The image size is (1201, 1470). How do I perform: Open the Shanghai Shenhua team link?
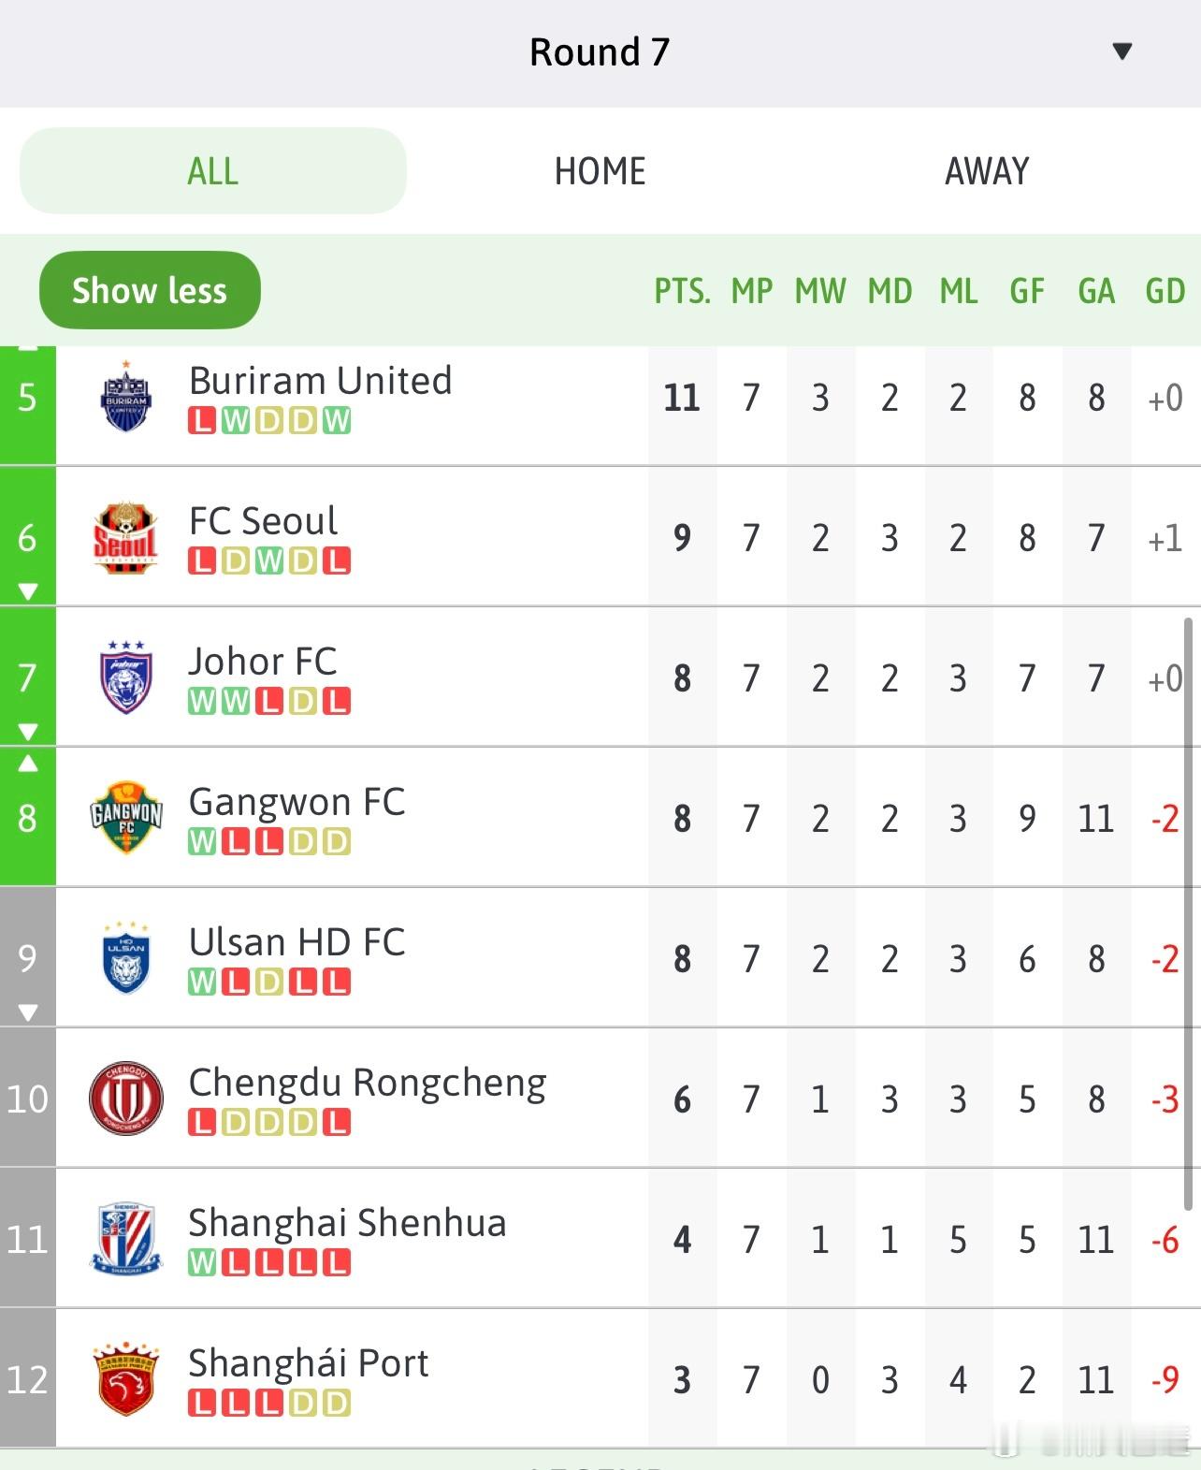coord(347,1223)
